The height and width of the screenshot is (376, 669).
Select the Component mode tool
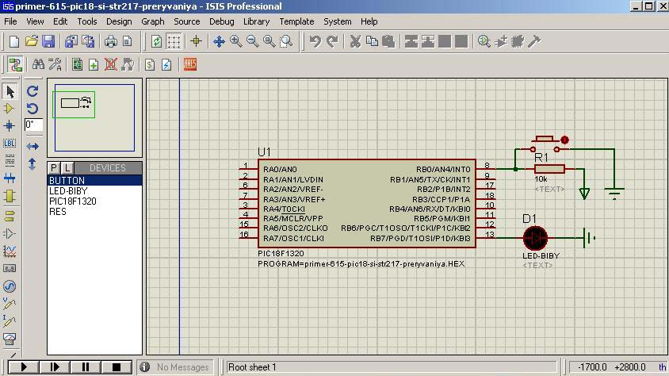click(x=10, y=109)
